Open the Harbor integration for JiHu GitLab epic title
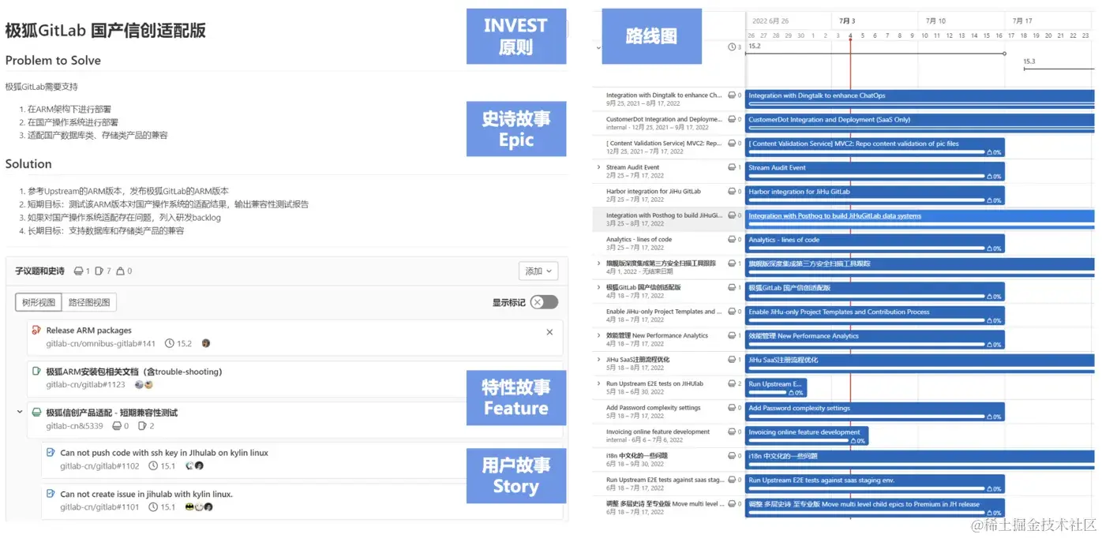Image resolution: width=1102 pixels, height=538 pixels. pyautogui.click(x=654, y=191)
